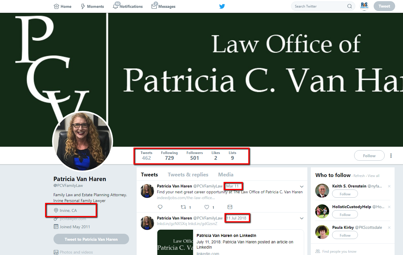Click the Home navigation label
403x255 pixels.
[x=66, y=6]
